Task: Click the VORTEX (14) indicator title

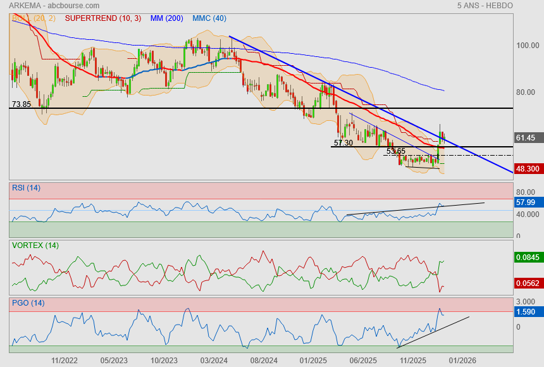Action: [x=34, y=245]
